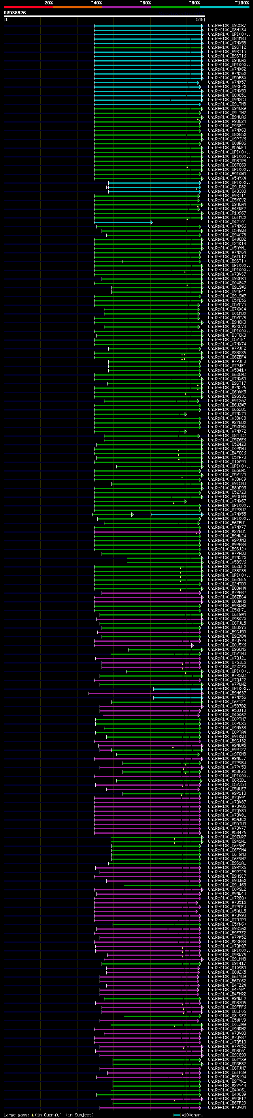Select hit label UniRef100_Q94A78
This screenshot has width=253, height=1118.
227,235
